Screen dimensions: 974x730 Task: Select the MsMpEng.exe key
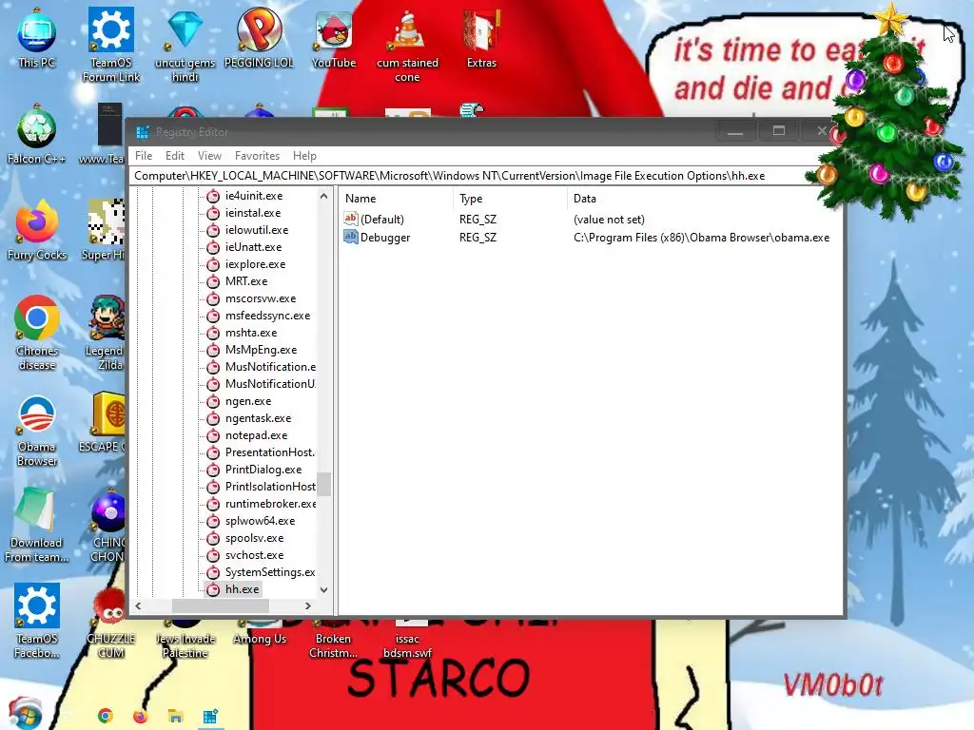(261, 350)
